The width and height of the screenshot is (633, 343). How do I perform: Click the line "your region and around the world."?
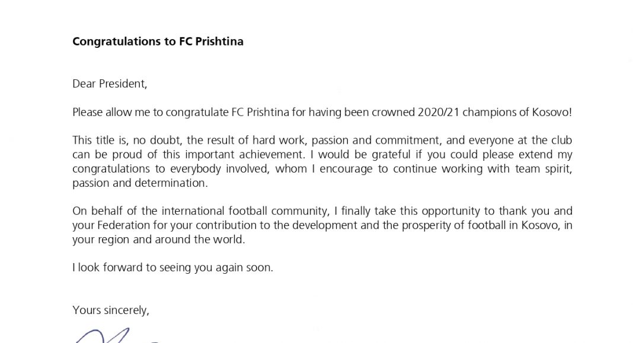158,240
